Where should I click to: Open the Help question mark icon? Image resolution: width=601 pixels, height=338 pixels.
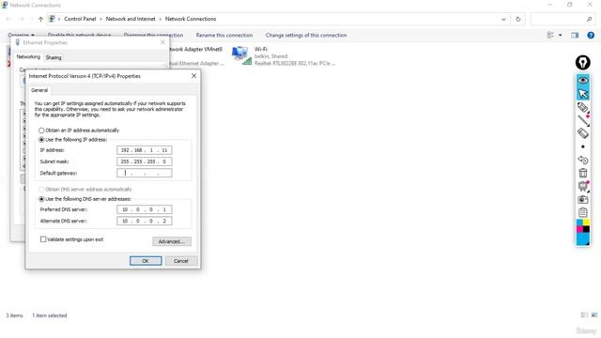pos(591,36)
